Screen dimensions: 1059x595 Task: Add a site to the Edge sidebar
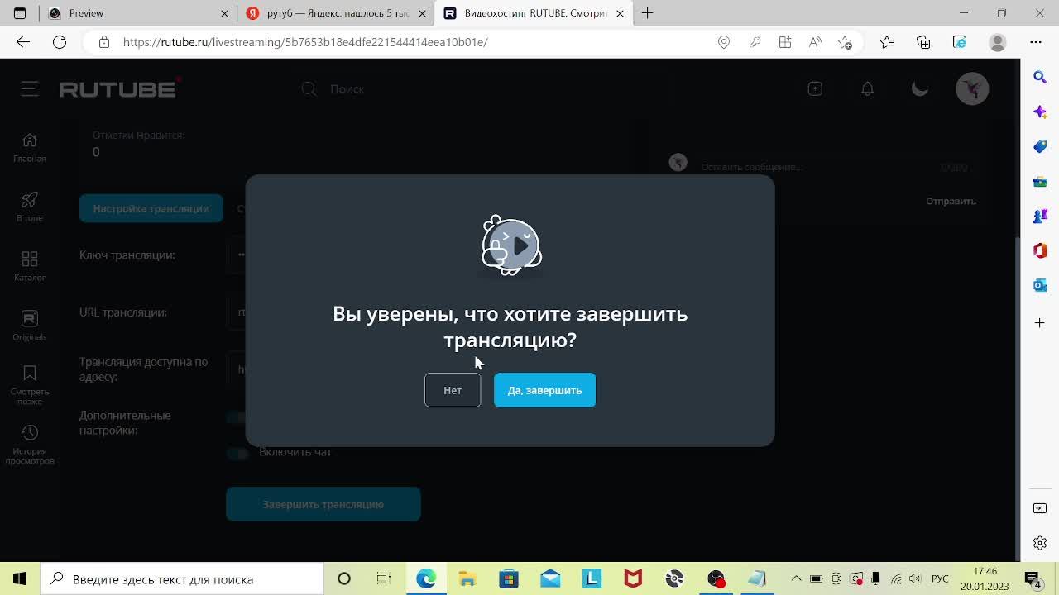(1040, 322)
